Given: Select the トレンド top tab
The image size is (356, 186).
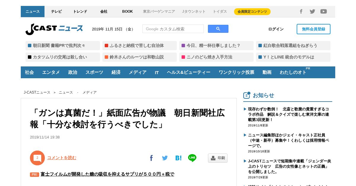Looking at the screenshot, I should pyautogui.click(x=80, y=12).
